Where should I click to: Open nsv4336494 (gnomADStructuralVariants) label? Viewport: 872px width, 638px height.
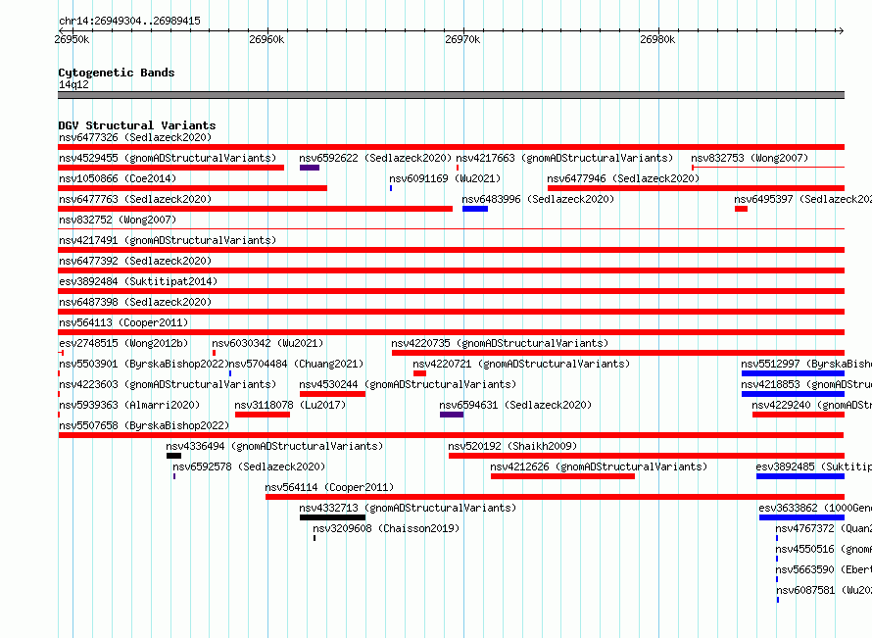[274, 446]
